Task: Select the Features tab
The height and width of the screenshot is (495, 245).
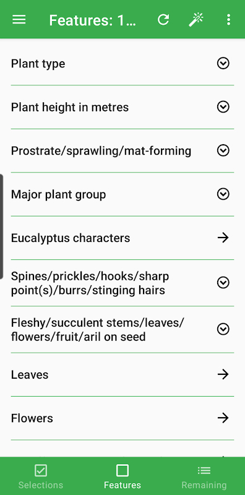Action: pyautogui.click(x=123, y=476)
